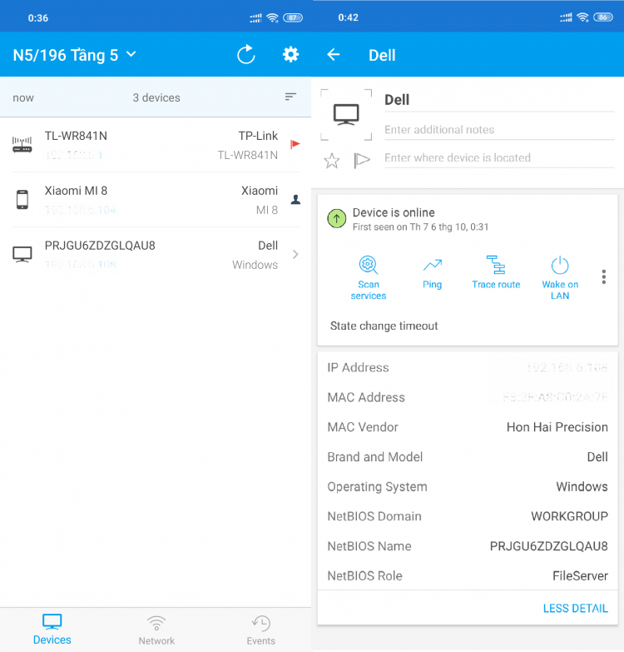The width and height of the screenshot is (624, 652).
Task: Select the TL-WR841N router row icon
Action: click(22, 144)
